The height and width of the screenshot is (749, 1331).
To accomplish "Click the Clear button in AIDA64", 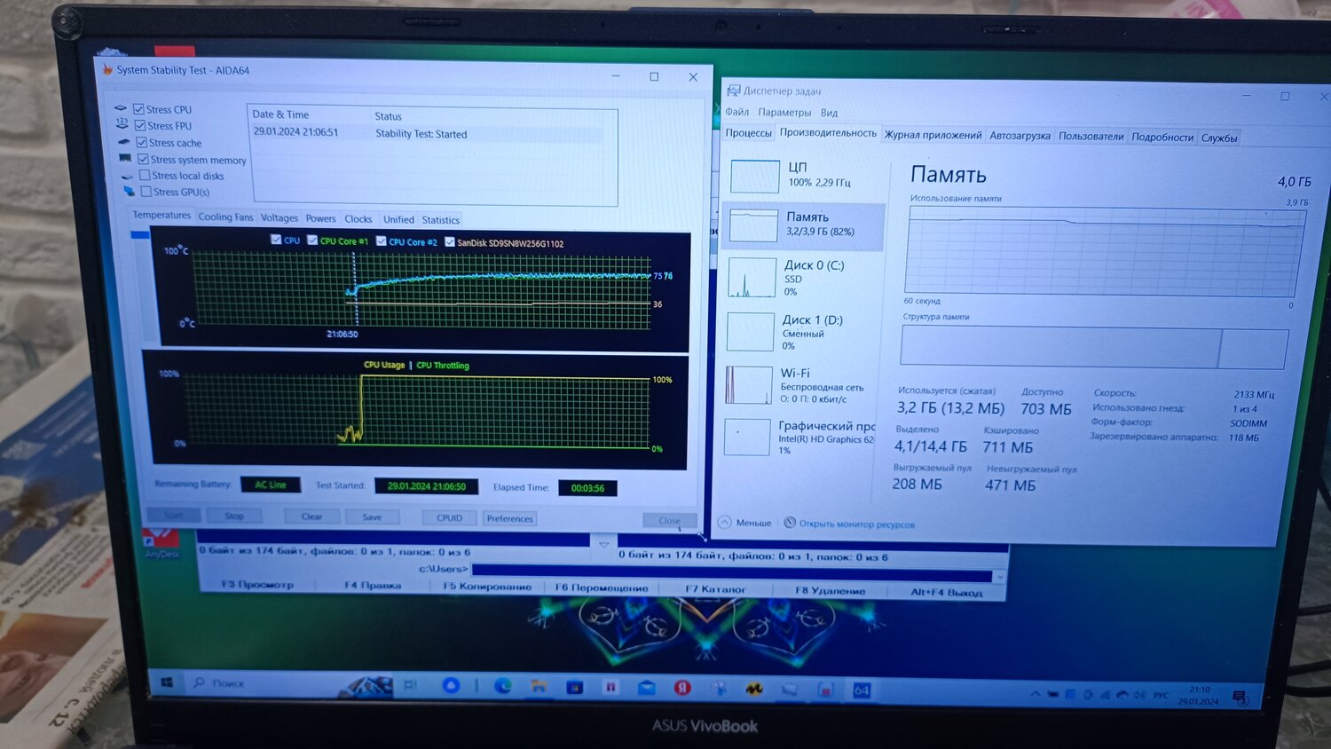I will click(311, 516).
